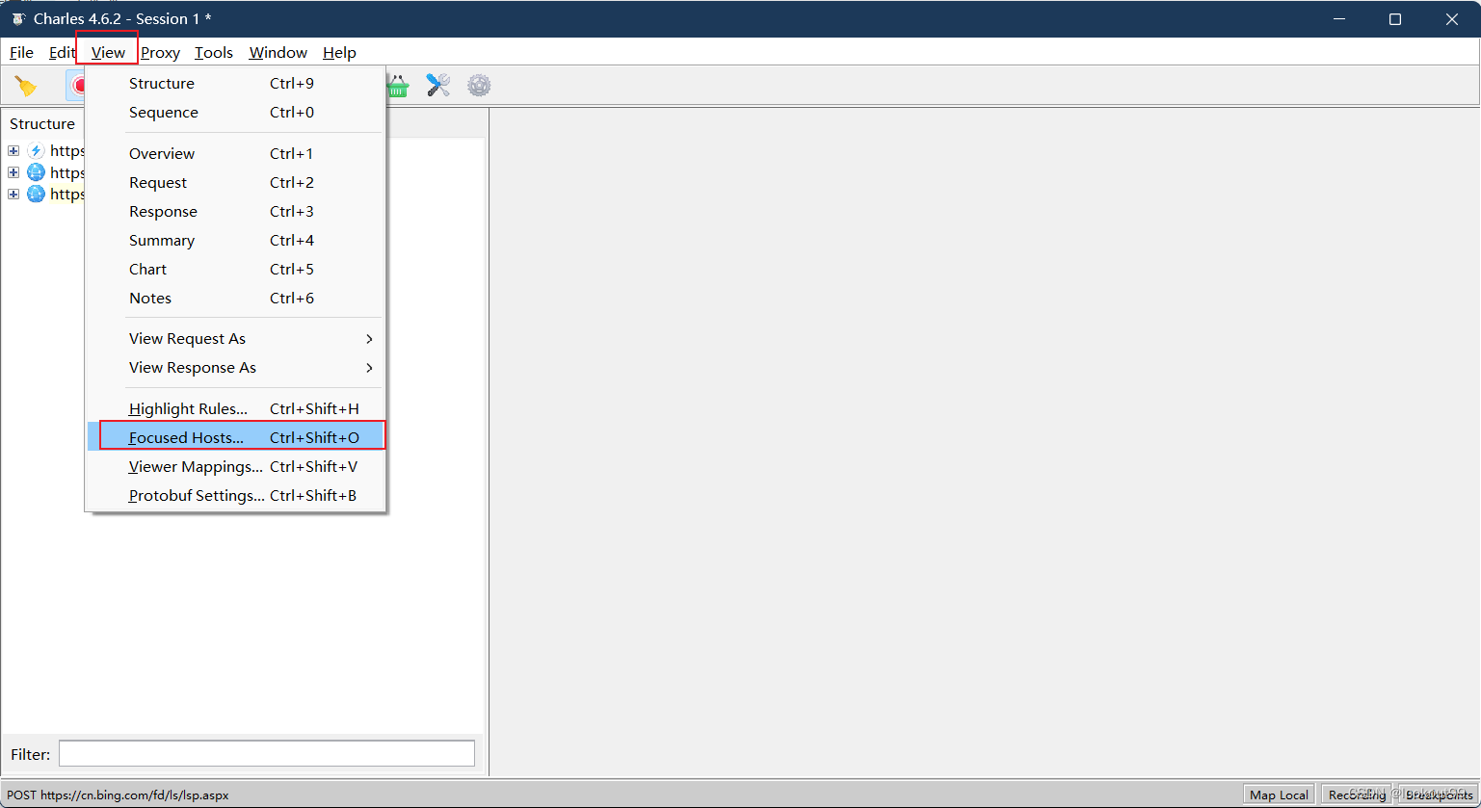
Task: Open Protobuf Settings from the View menu
Action: coord(235,496)
